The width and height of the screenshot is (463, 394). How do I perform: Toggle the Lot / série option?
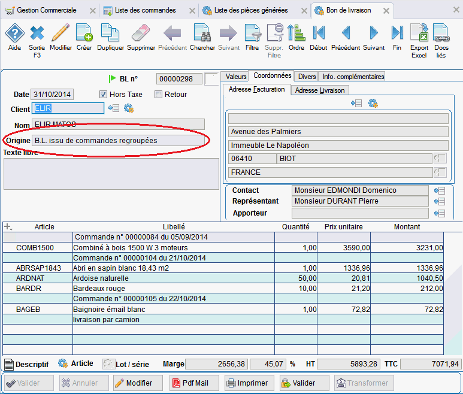108,364
